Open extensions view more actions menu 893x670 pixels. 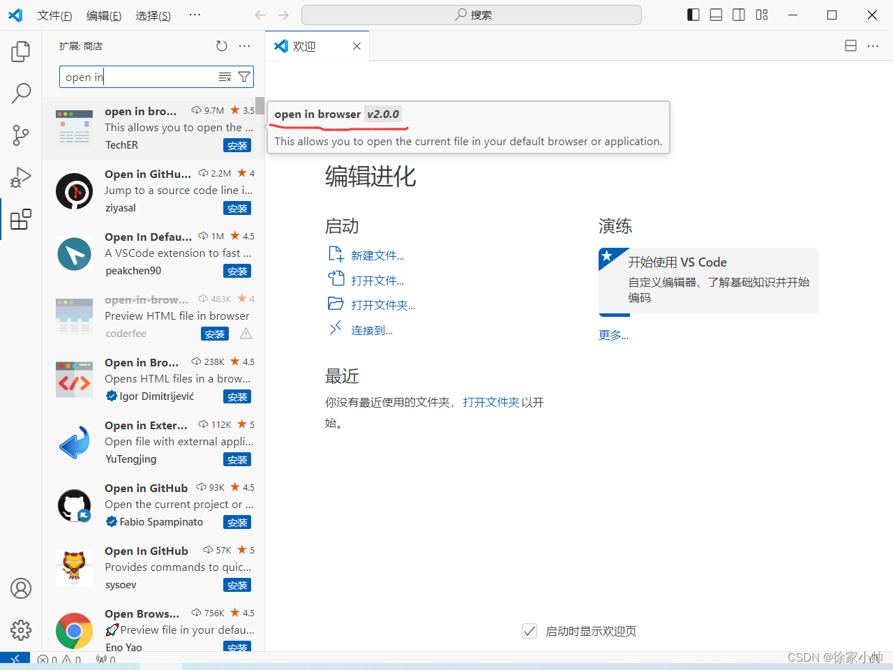pyautogui.click(x=244, y=46)
